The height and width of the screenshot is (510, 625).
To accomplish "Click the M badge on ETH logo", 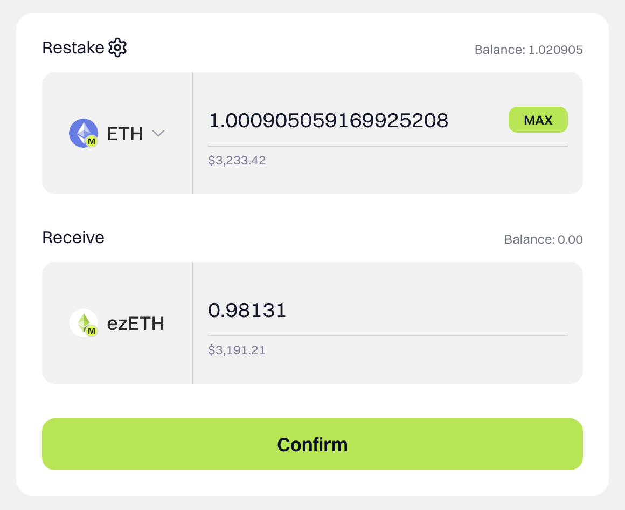I will (92, 142).
